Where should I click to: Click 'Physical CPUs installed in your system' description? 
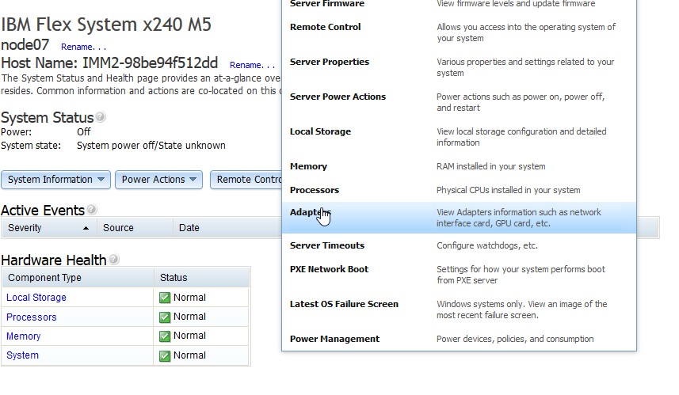(509, 190)
